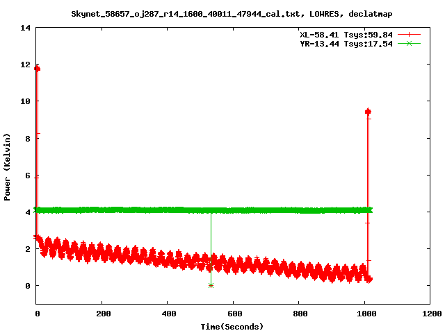Screen dimensions: 445x333
Task: Click the y-axis tick label 14
Action: [25, 28]
